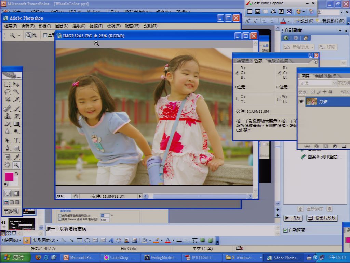Hide the 背景 layer with eye icon
Viewport: 350px width, 263px height.
pos(301,101)
